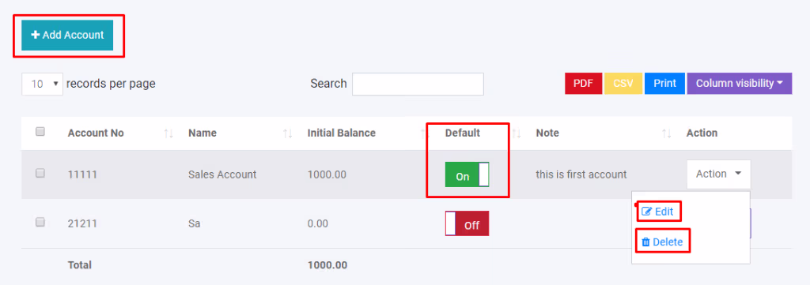Sort by Default column arrows icon
The height and width of the screenshot is (285, 810).
[x=516, y=133]
